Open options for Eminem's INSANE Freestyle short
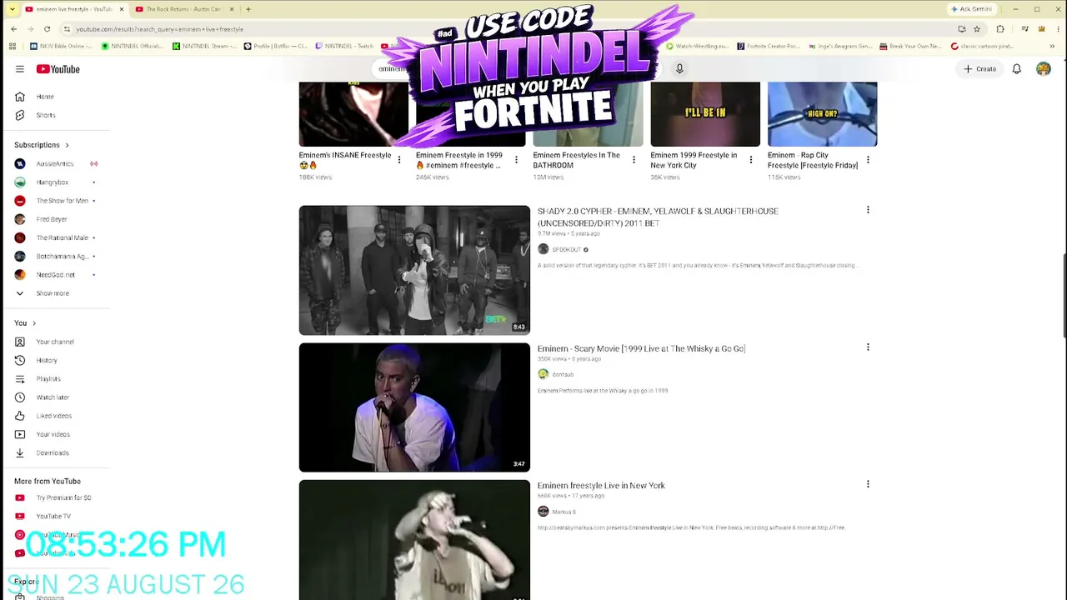 click(x=398, y=159)
